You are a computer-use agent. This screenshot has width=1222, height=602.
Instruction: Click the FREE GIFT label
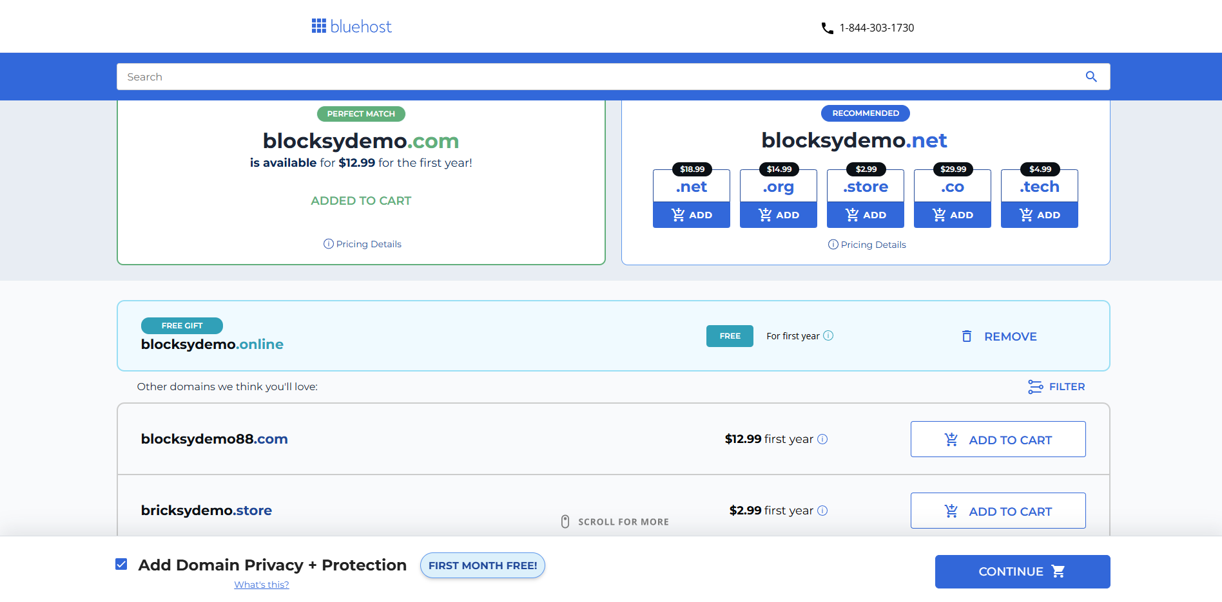click(x=182, y=326)
